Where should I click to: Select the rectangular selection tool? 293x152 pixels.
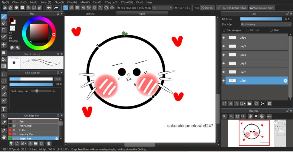3,74
